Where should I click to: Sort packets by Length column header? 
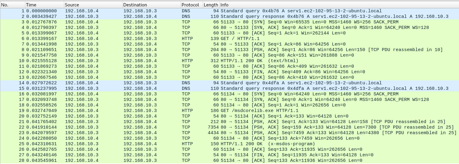[211, 5]
